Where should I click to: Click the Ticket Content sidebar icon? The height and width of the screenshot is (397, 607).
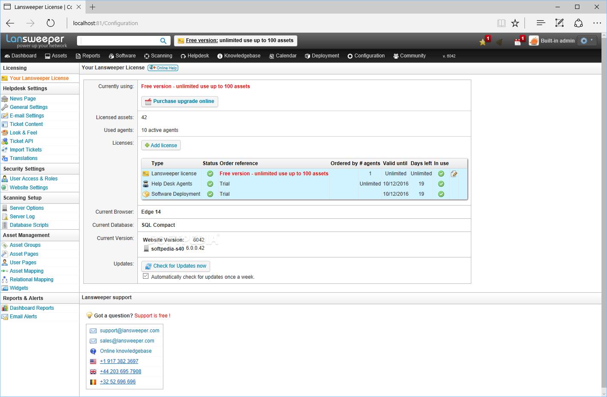(x=5, y=124)
